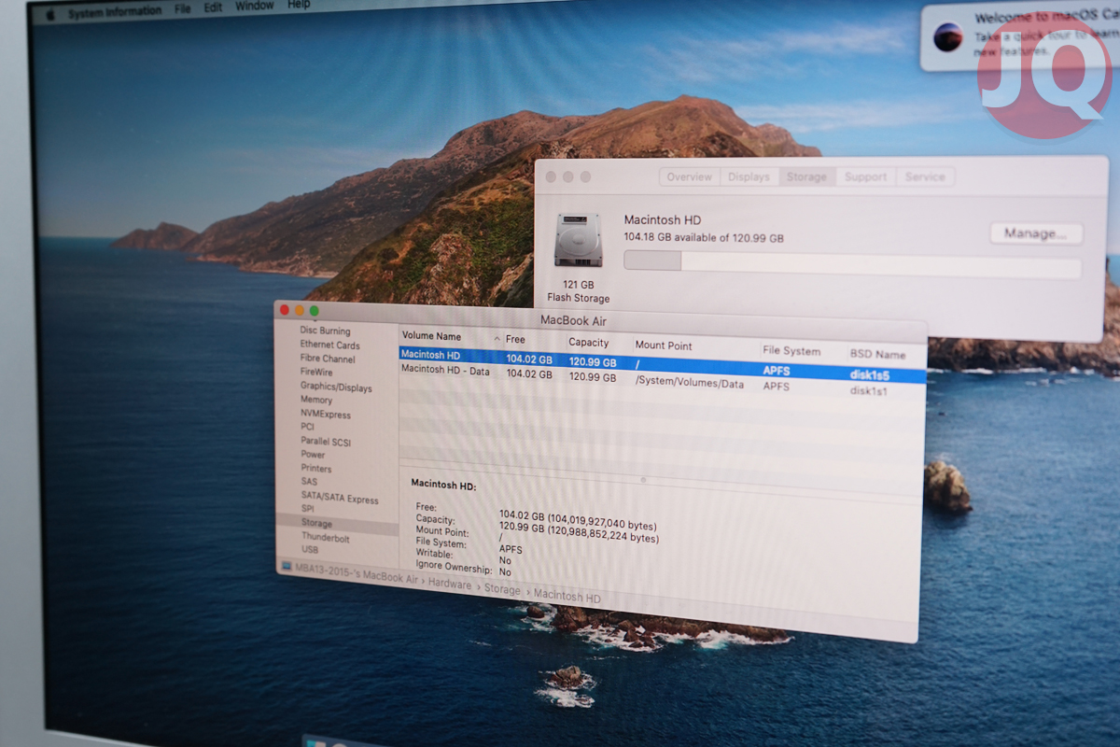Click Storage in the path bar
Viewport: 1120px width, 747px height.
(502, 590)
